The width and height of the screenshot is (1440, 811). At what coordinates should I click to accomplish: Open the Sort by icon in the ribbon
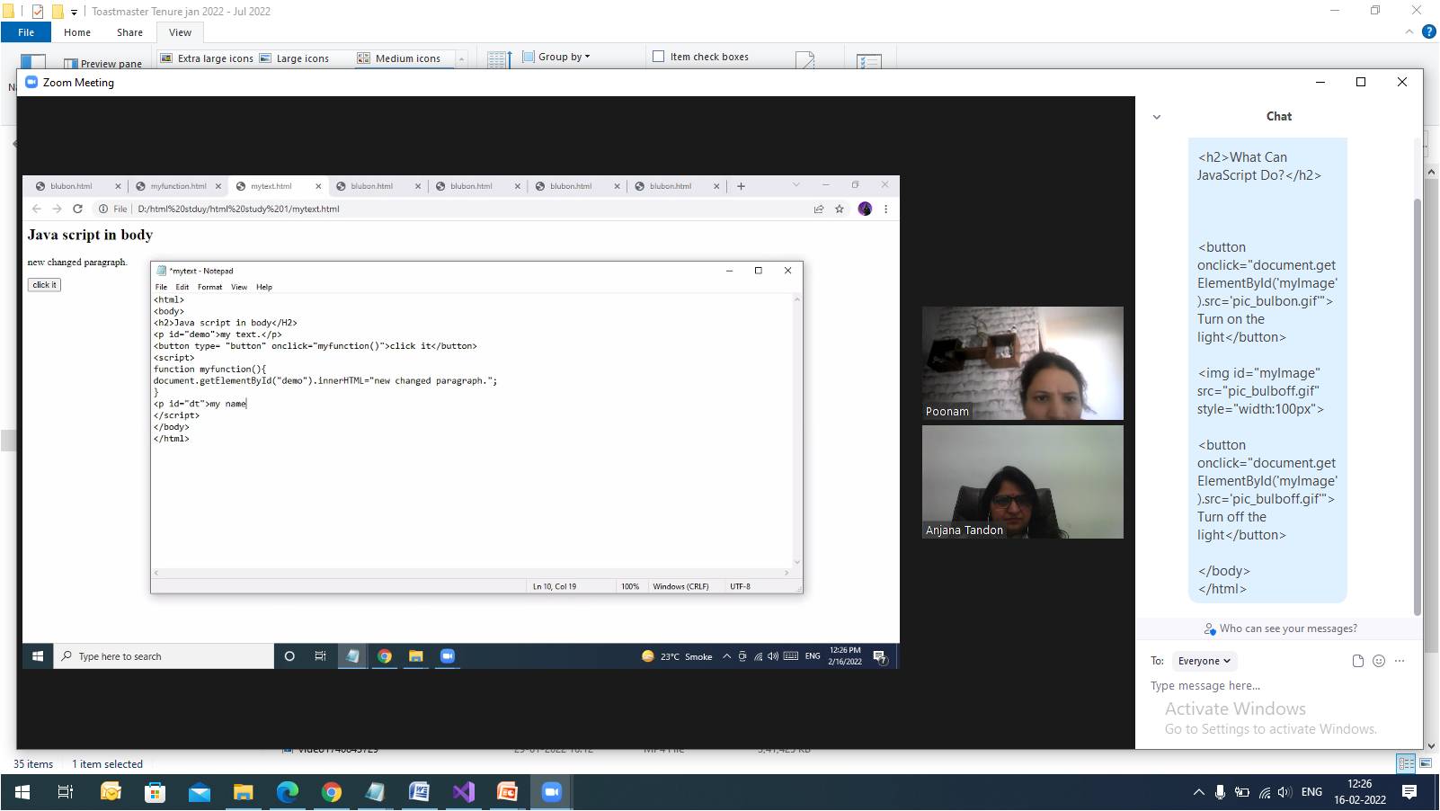(x=499, y=59)
